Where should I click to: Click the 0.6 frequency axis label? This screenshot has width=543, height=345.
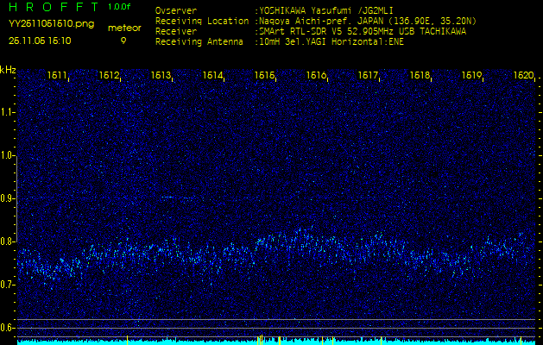(8, 328)
